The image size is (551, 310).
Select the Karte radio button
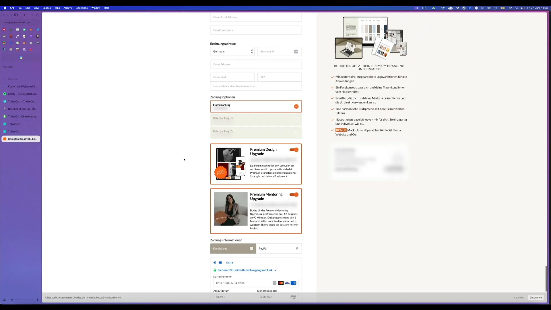click(215, 263)
